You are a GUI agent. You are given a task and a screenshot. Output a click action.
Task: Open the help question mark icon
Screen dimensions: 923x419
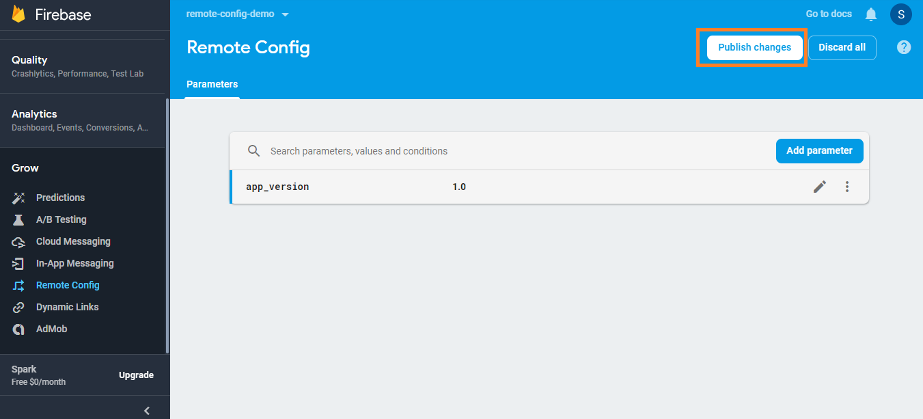[x=903, y=47]
